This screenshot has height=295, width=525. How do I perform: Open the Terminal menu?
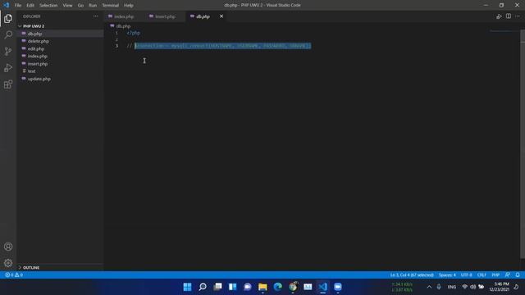pyautogui.click(x=111, y=5)
